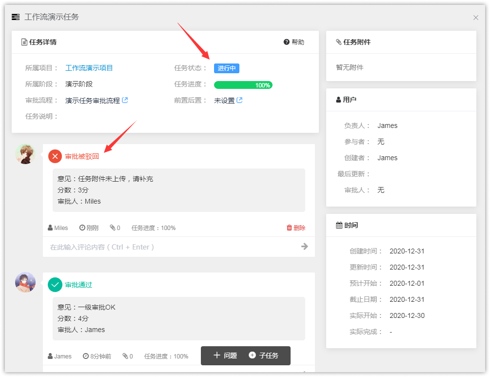Viewport: 490px width, 377px height.
Task: Open the 帮助 help button
Action: 294,42
